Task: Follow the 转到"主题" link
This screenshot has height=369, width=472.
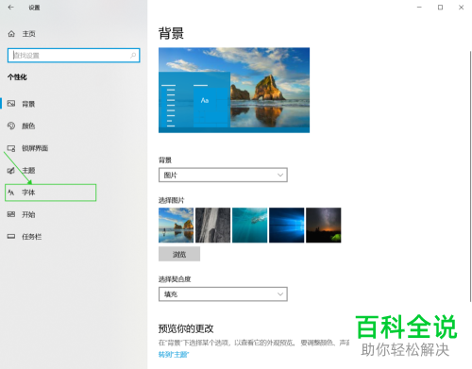Action: click(174, 355)
